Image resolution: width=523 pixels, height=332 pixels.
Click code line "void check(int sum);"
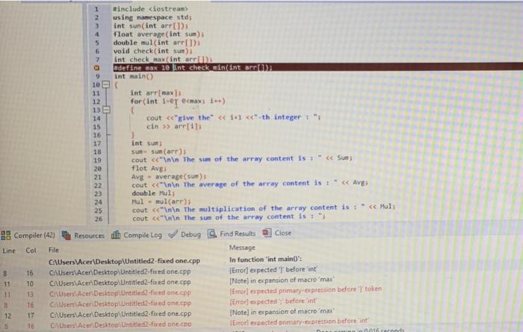click(153, 51)
